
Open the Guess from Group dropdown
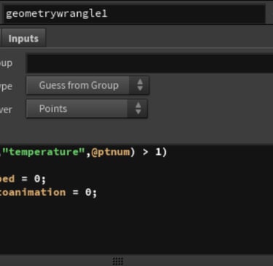coord(87,85)
